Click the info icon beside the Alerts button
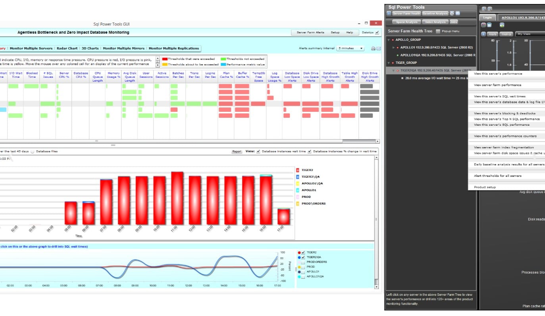 click(x=483, y=34)
